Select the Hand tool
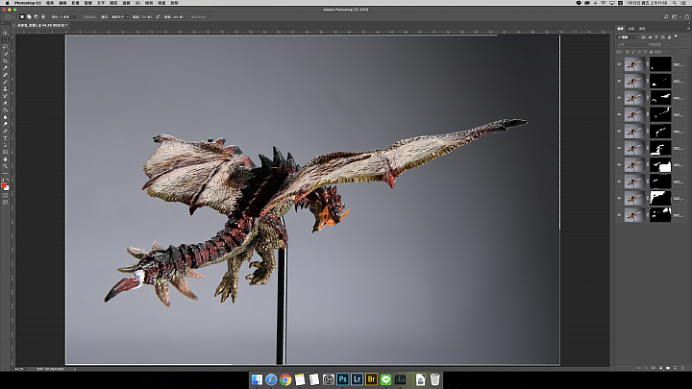 (x=6, y=159)
